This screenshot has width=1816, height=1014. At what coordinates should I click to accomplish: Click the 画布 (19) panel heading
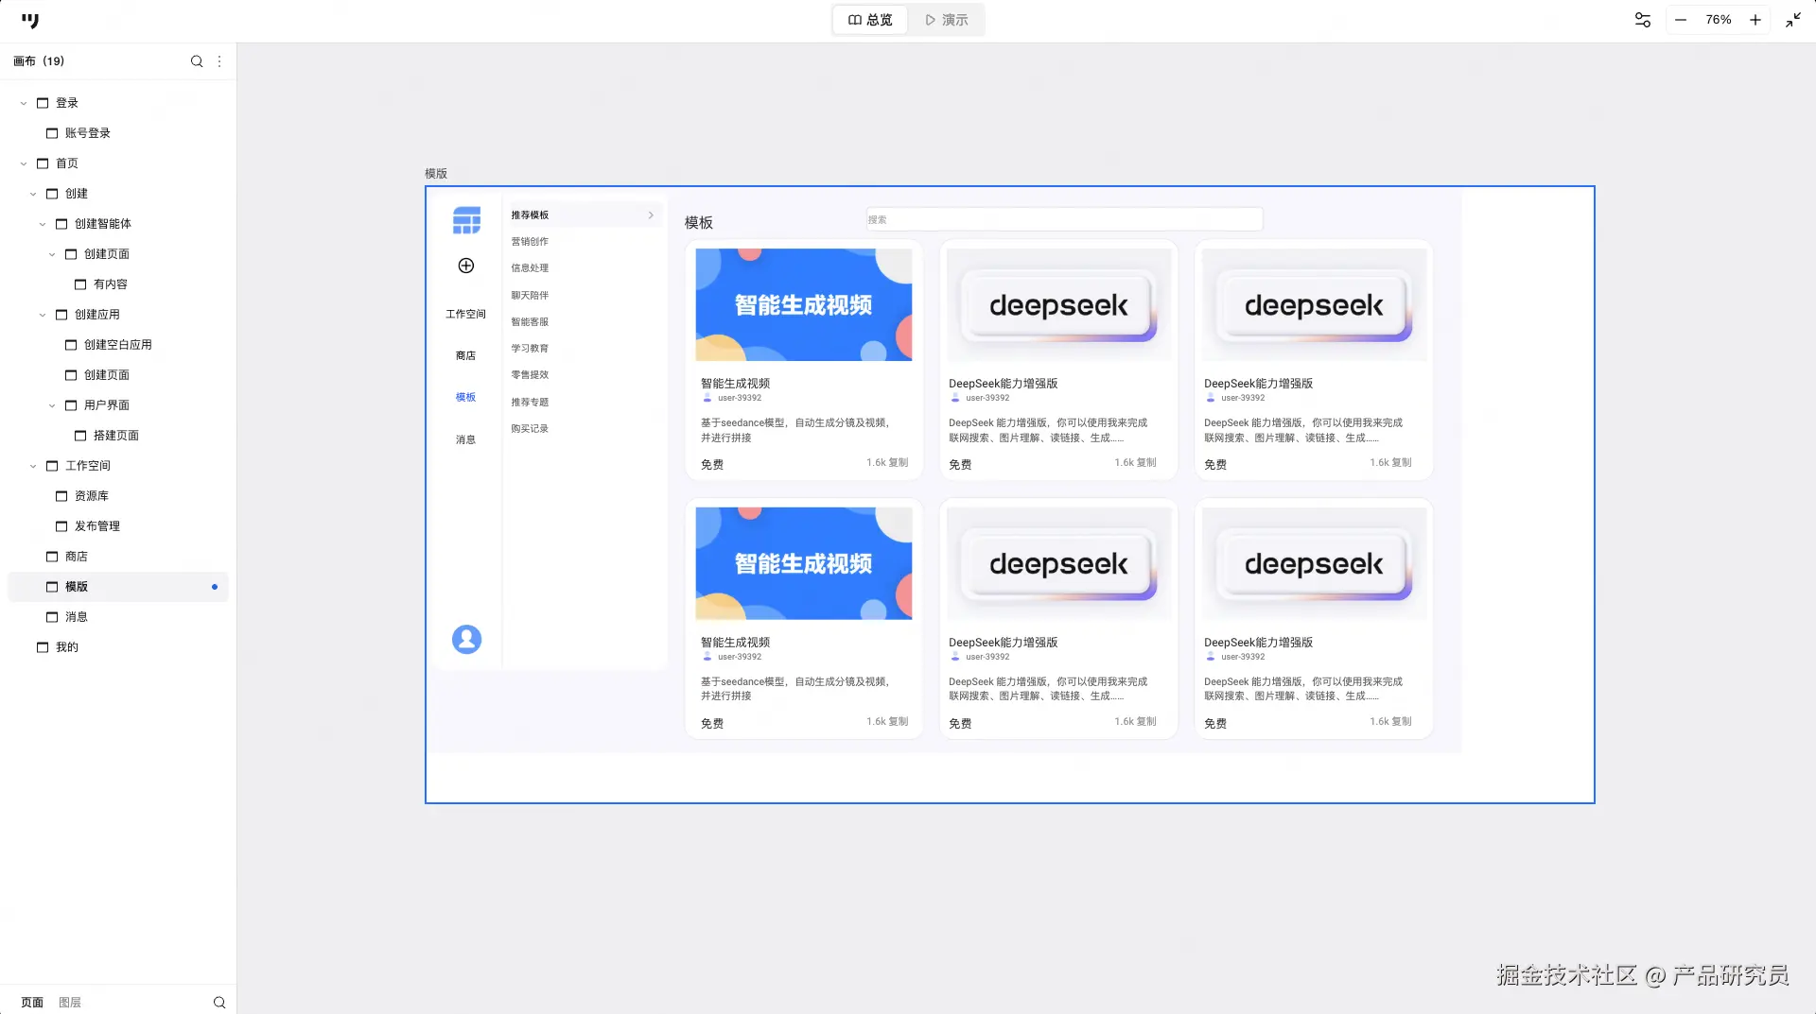(x=39, y=61)
